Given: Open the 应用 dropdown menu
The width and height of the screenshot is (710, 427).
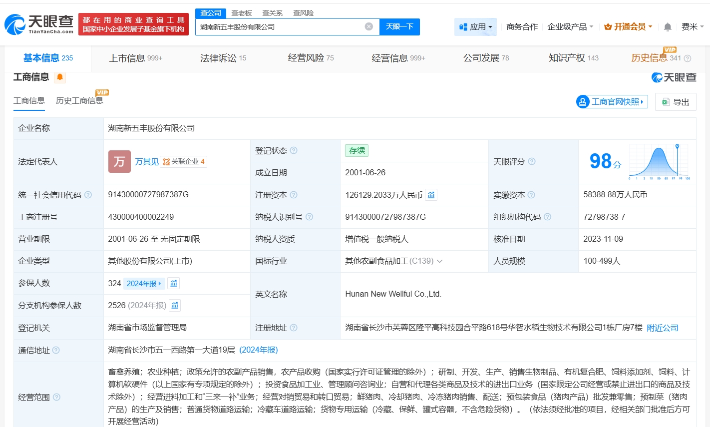Looking at the screenshot, I should [475, 27].
